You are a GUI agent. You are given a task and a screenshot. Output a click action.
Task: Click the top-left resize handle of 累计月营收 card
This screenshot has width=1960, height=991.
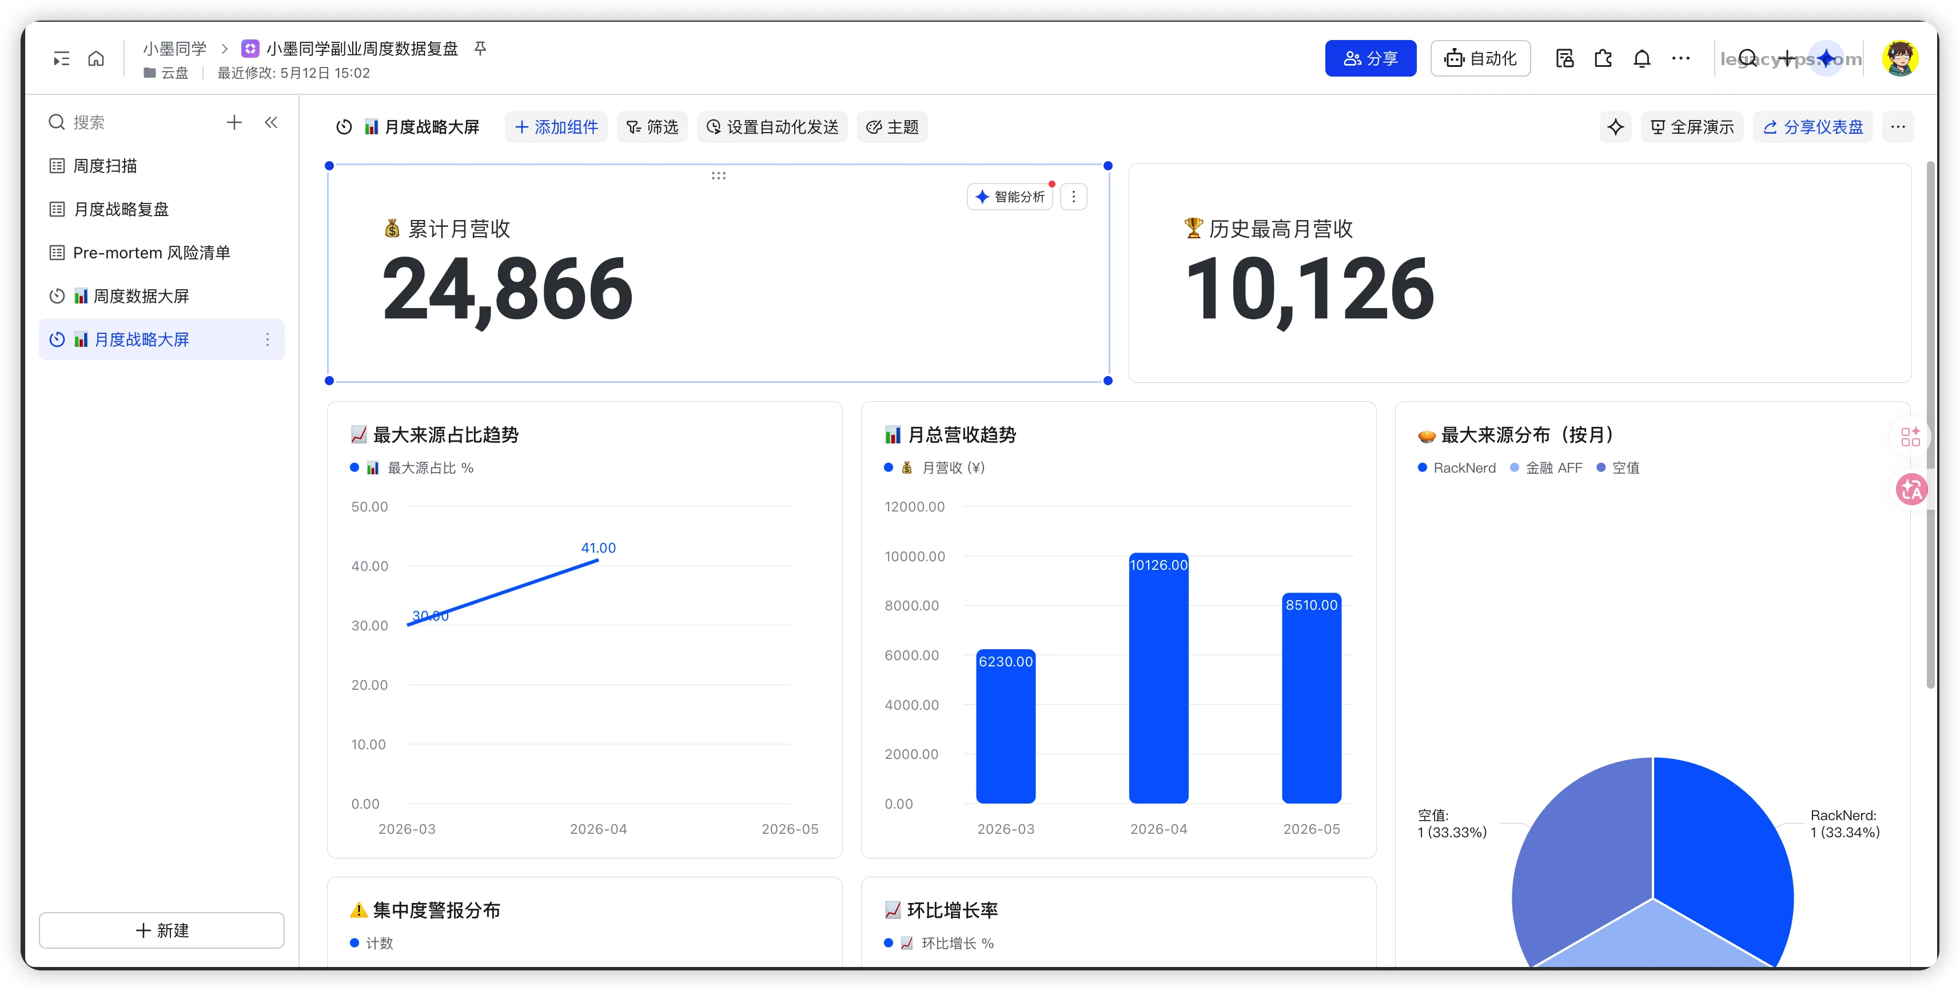click(x=329, y=166)
